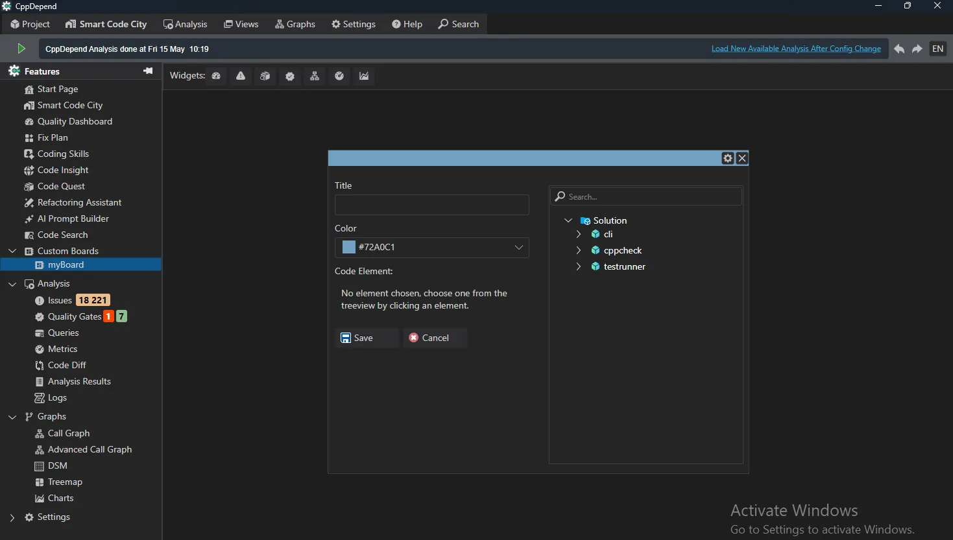The height and width of the screenshot is (540, 953).
Task: Load New Available Analysis link
Action: (x=796, y=49)
